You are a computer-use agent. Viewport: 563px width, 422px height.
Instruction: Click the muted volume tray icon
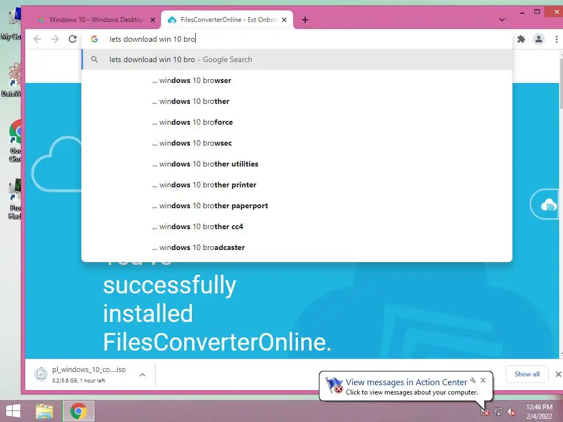pos(511,412)
